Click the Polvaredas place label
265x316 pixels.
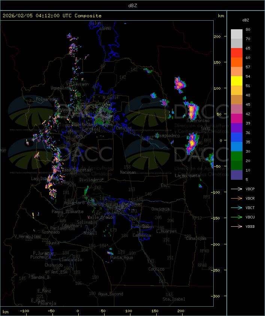(47, 99)
